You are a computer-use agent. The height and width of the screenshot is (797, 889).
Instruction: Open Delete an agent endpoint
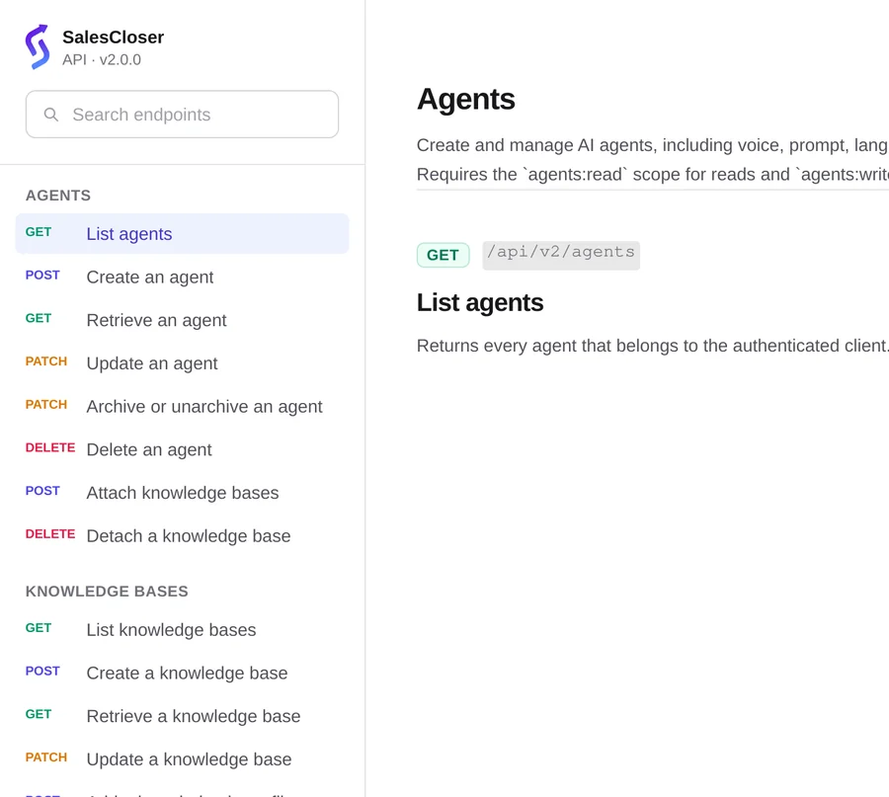(x=182, y=449)
